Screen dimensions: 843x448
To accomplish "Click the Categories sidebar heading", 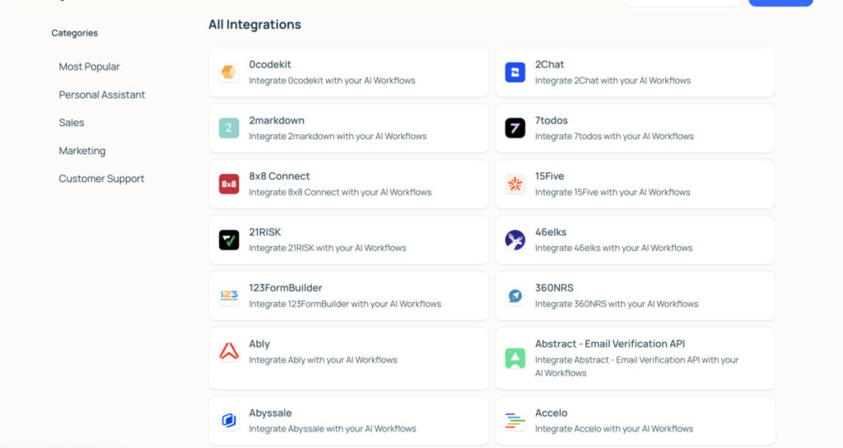I will click(75, 33).
